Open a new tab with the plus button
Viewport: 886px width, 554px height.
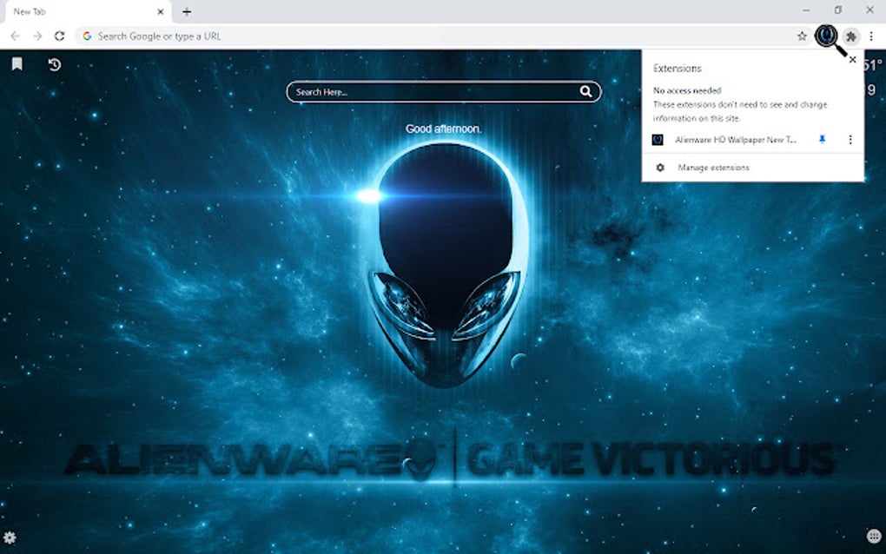(188, 11)
